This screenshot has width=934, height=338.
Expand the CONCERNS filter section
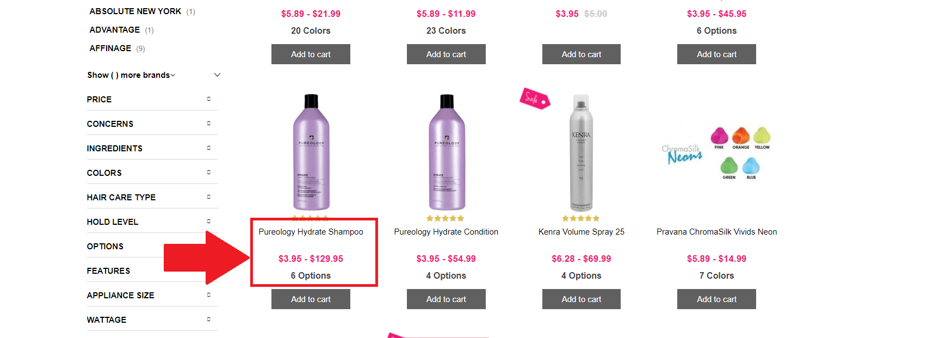tap(208, 124)
